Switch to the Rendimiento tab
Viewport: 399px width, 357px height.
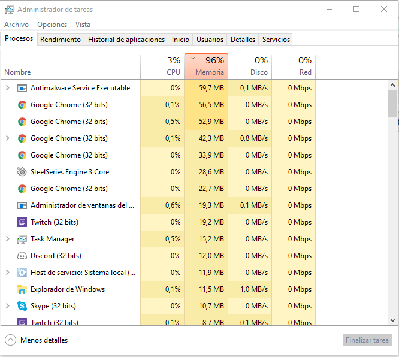click(61, 40)
